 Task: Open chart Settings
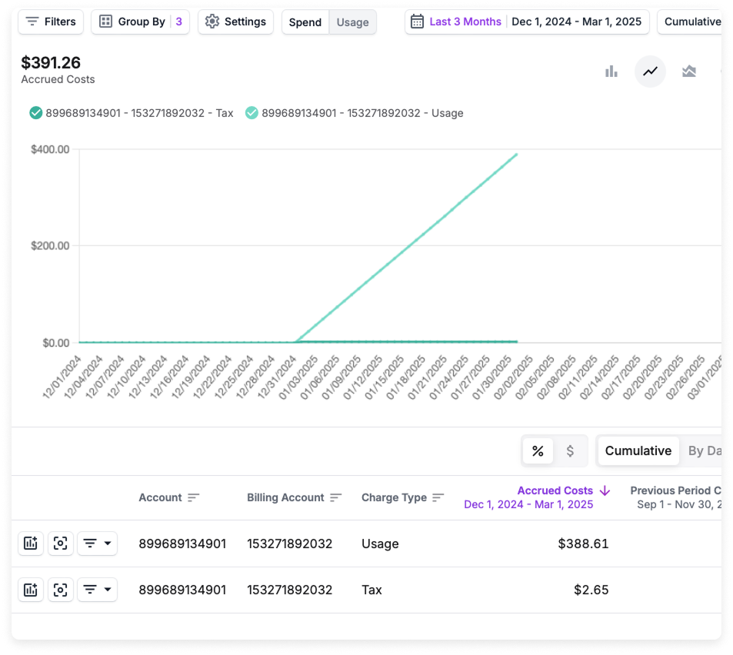pyautogui.click(x=235, y=22)
